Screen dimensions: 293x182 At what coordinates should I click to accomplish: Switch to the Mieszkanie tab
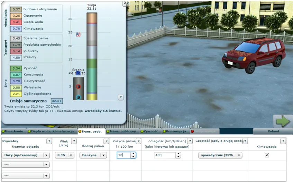pos(13,131)
